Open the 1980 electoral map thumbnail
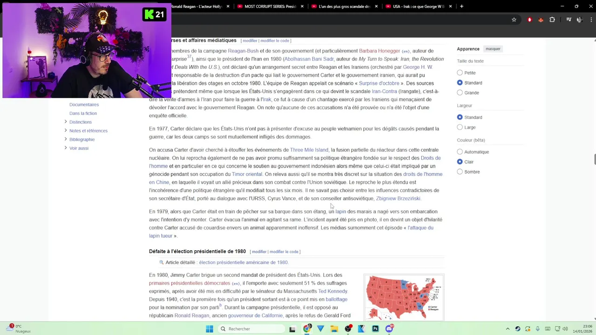 coord(404,296)
